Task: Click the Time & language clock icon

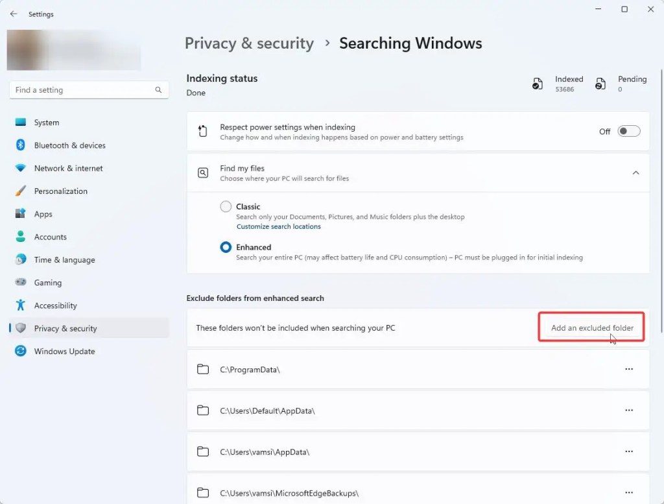Action: pyautogui.click(x=20, y=259)
